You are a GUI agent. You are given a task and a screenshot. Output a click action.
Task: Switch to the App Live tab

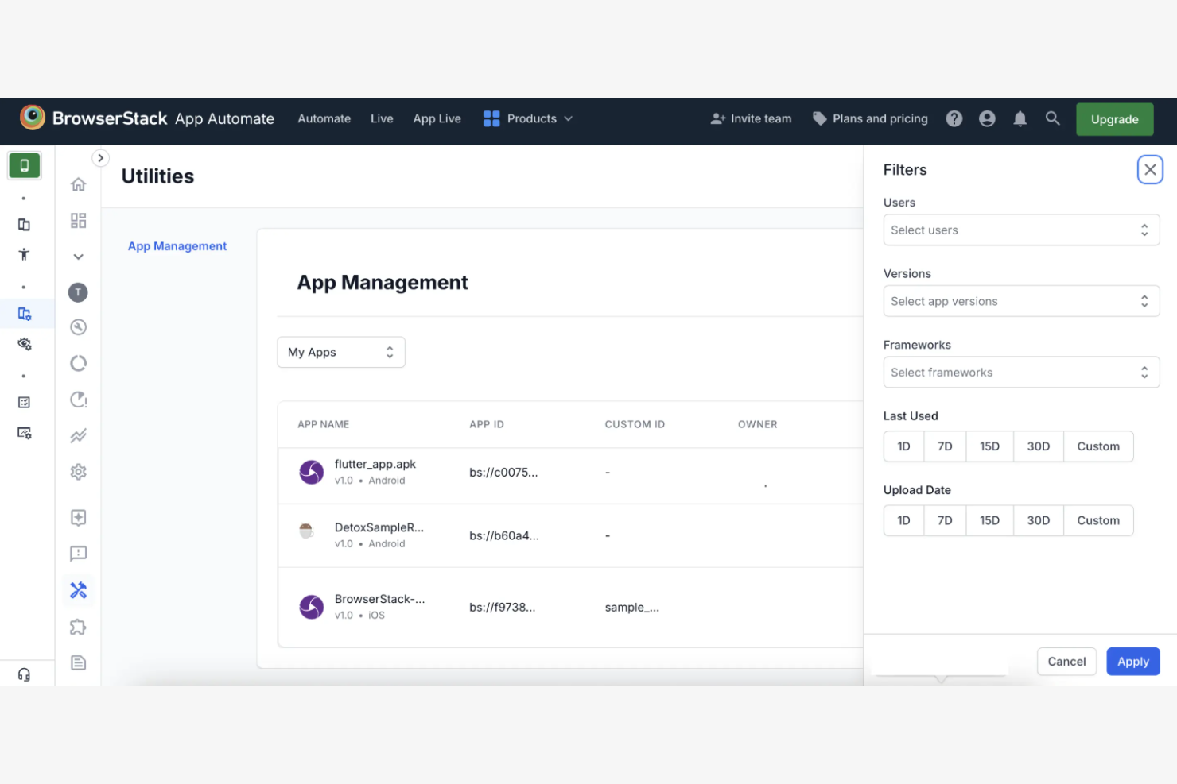coord(437,118)
